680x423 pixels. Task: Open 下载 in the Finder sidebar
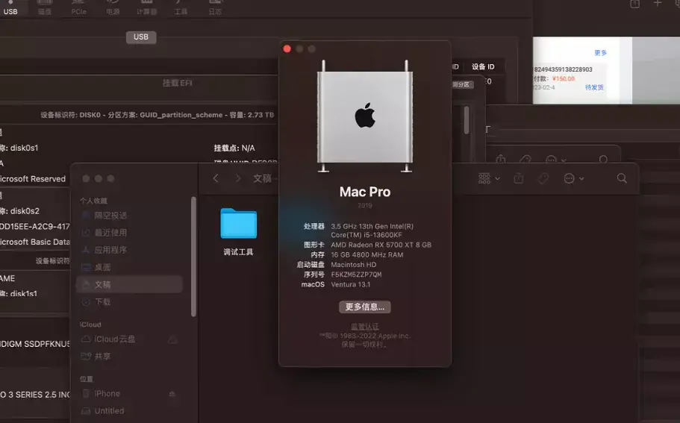coord(129,302)
